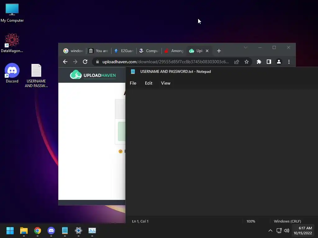Select USERNAME AND PASSW... text file on desktop
This screenshot has height=238, width=318.
click(36, 76)
